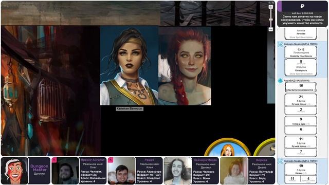Click the damage value 6 under топор
The height and width of the screenshot is (185, 329).
(301, 129)
